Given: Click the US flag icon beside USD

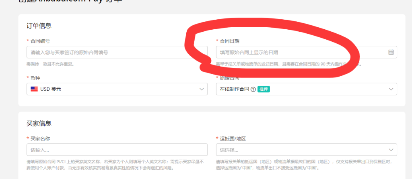Looking at the screenshot, I should [x=34, y=89].
